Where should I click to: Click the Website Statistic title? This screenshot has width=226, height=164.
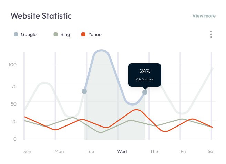point(41,16)
